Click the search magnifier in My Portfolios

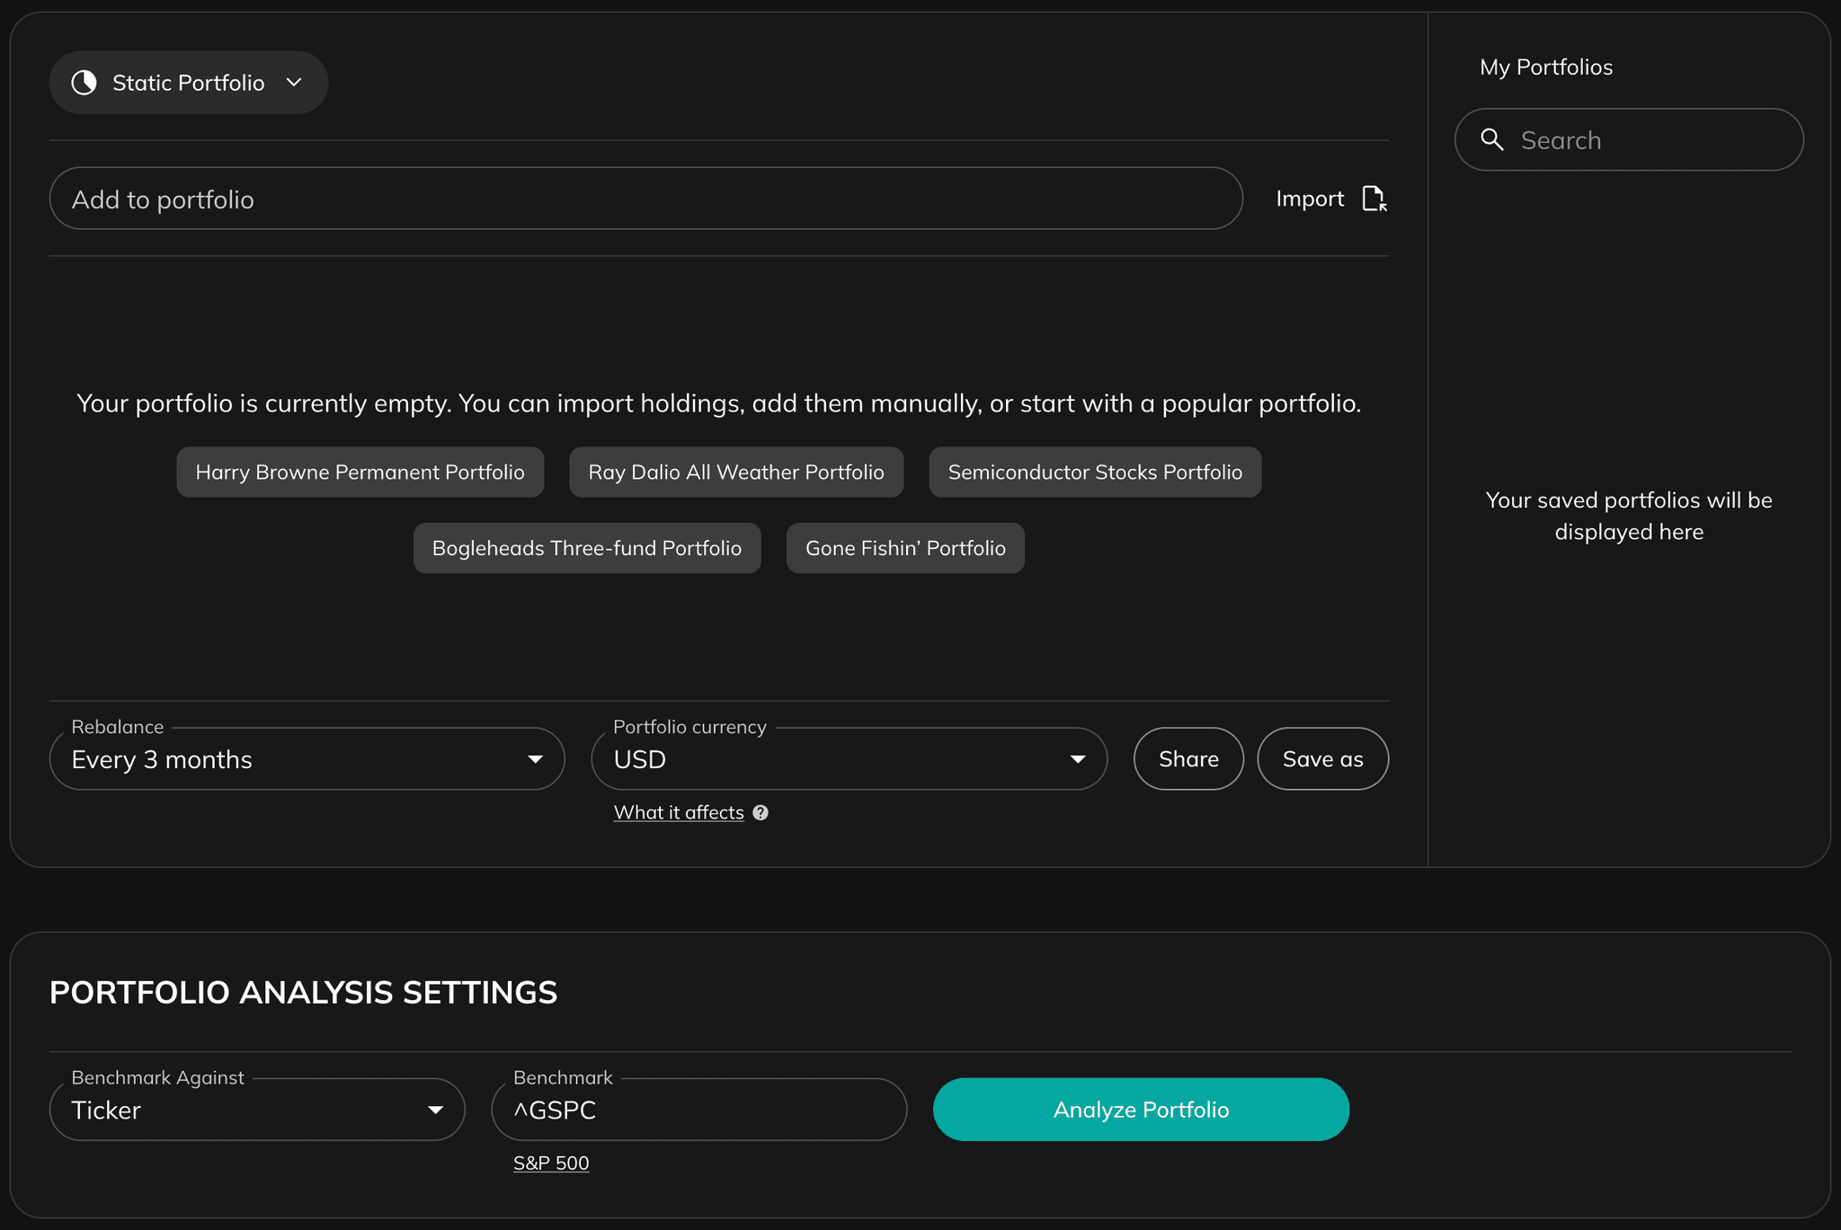coord(1493,140)
